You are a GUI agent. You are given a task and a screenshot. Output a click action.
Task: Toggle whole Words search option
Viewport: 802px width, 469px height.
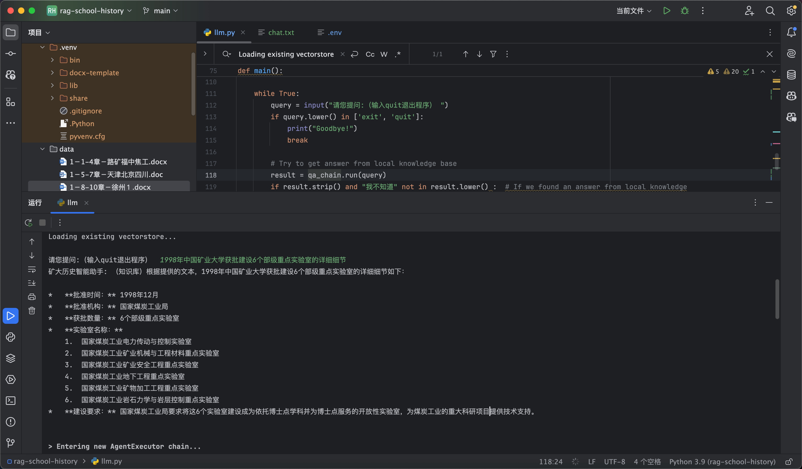[384, 54]
